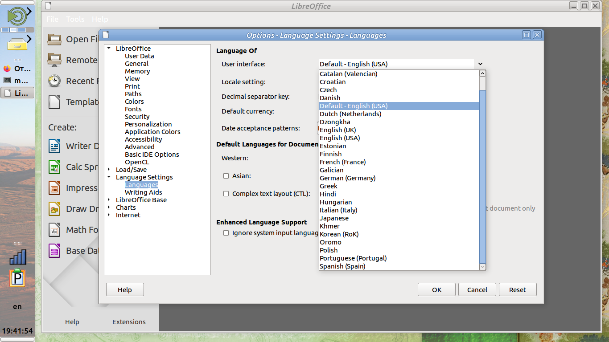609x342 pixels.
Task: Choose Japanese from the language list
Action: pyautogui.click(x=399, y=218)
